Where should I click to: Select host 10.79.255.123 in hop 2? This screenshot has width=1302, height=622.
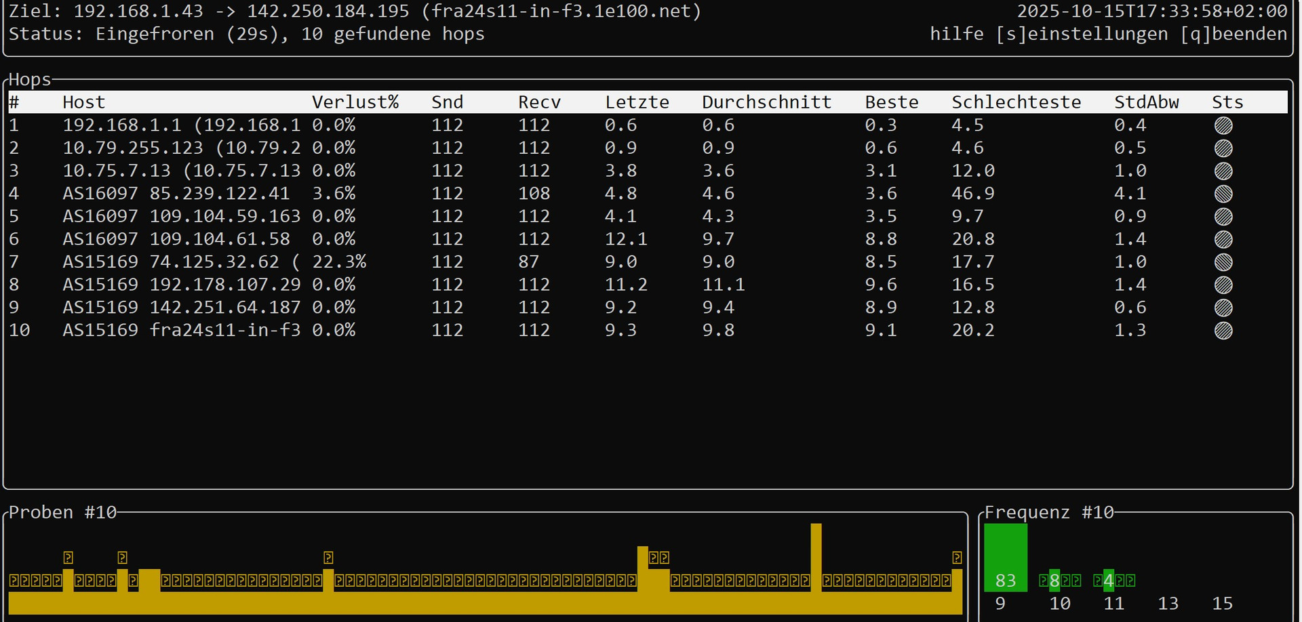182,148
